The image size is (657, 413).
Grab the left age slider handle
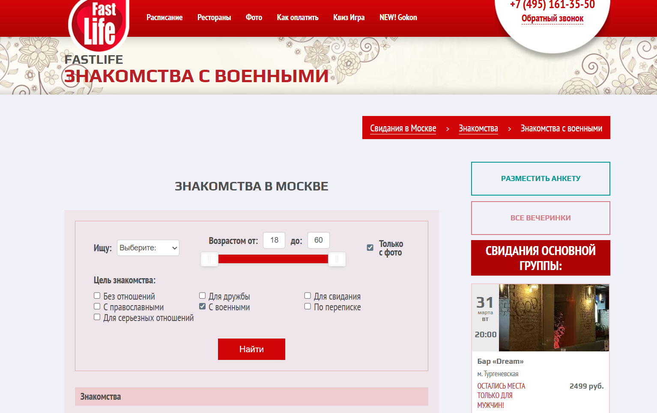coord(209,259)
